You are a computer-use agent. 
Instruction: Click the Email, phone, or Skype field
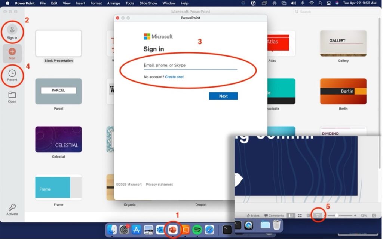190,65
